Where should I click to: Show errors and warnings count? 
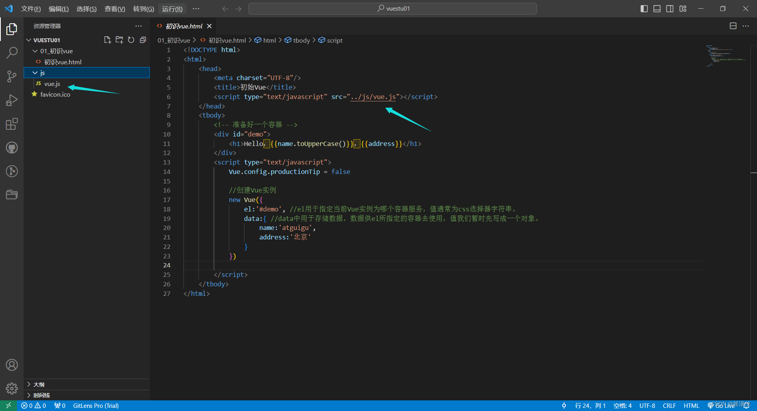[34, 405]
